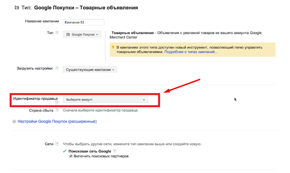Click the Товарные объявления bold description text
290x173 pixels.
133,33
